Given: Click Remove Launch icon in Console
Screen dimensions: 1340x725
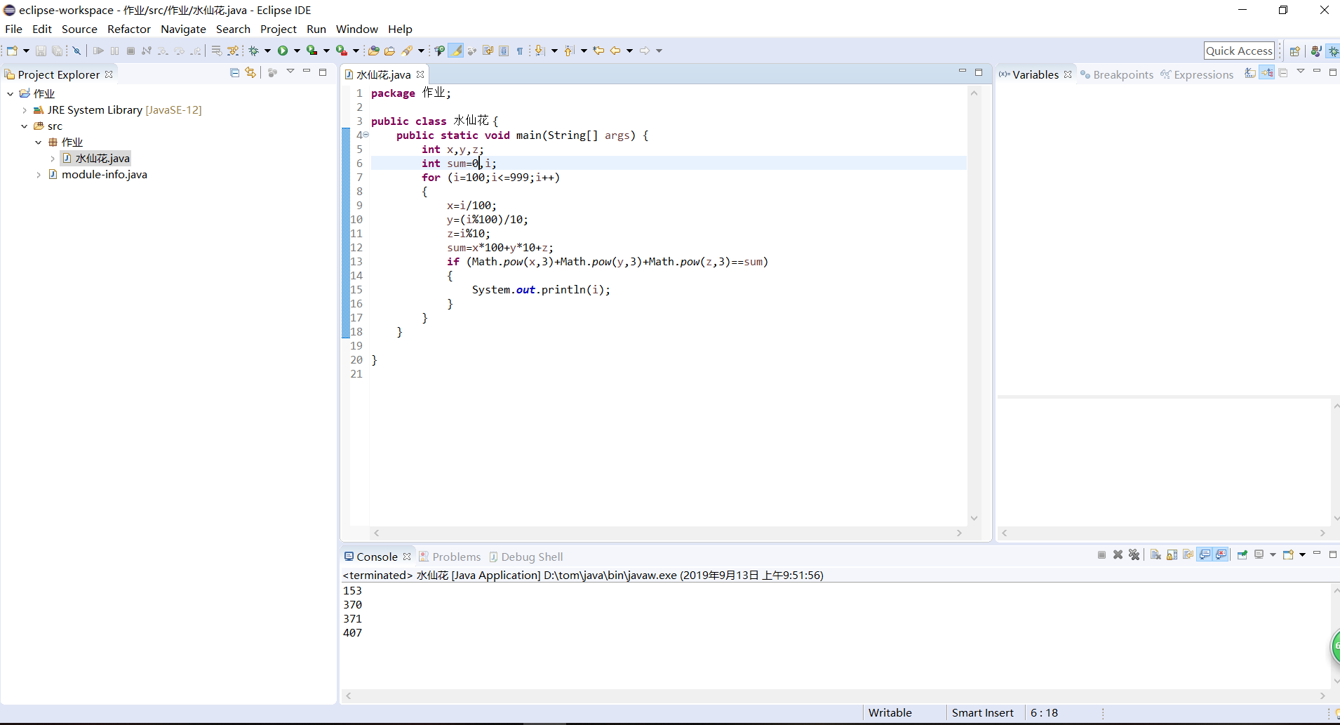Looking at the screenshot, I should coord(1118,554).
